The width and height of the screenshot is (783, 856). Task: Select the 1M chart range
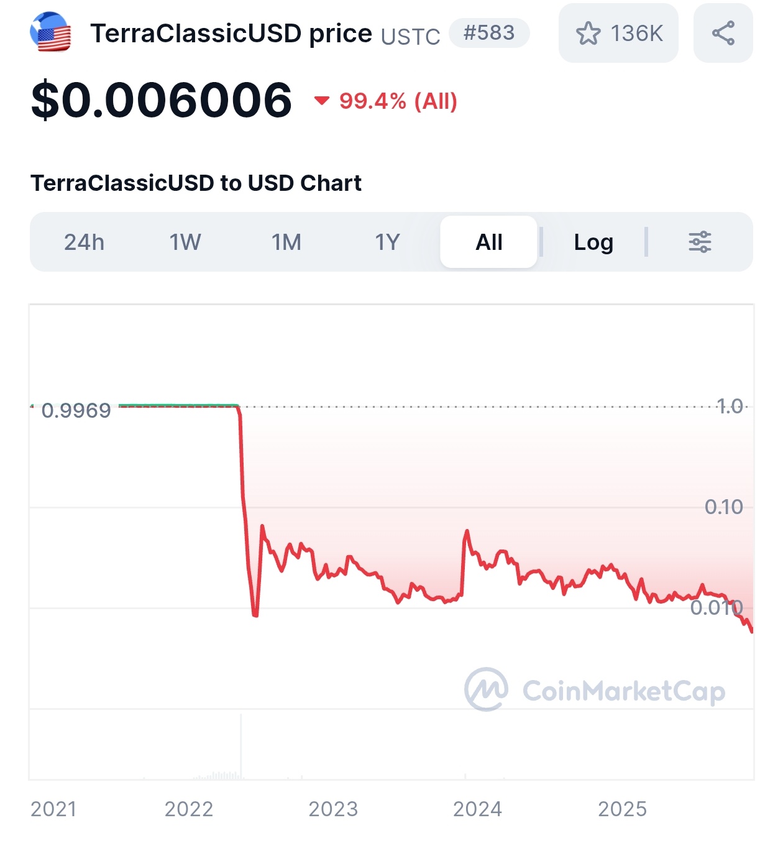pos(286,242)
